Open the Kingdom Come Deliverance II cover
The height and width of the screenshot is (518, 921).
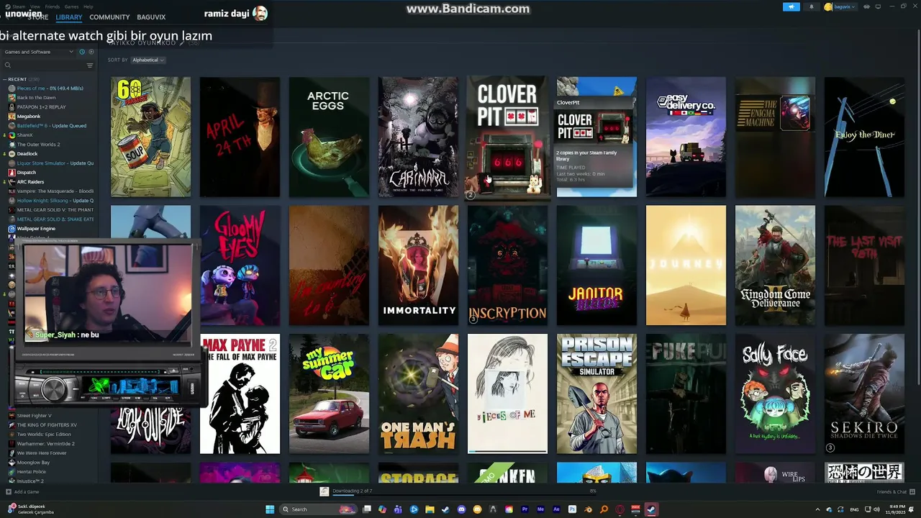[x=775, y=265]
